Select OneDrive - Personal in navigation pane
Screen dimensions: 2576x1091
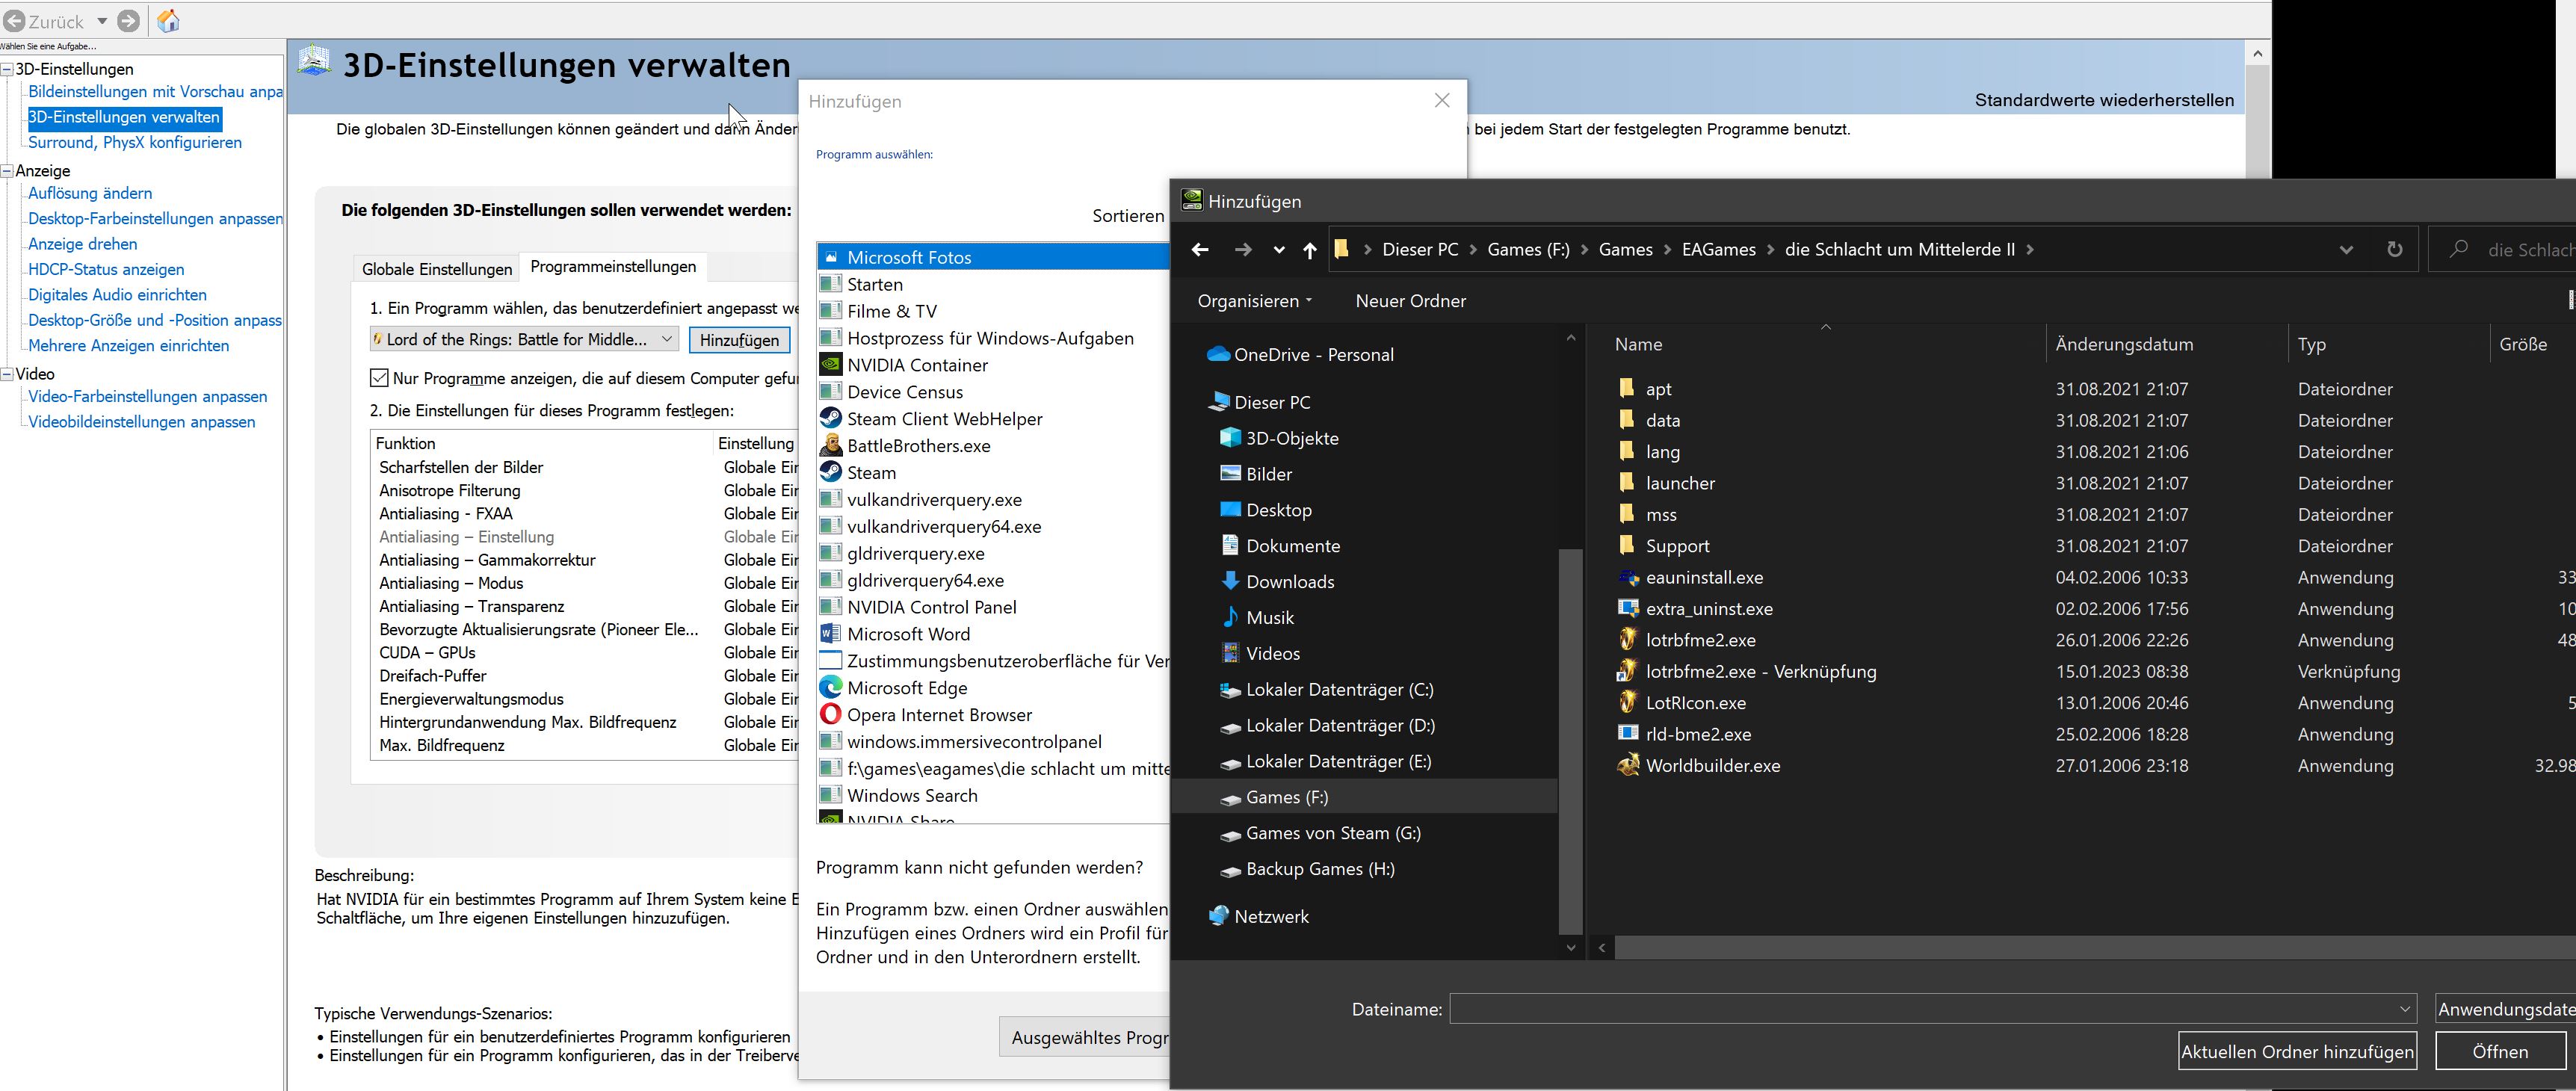pos(1300,355)
